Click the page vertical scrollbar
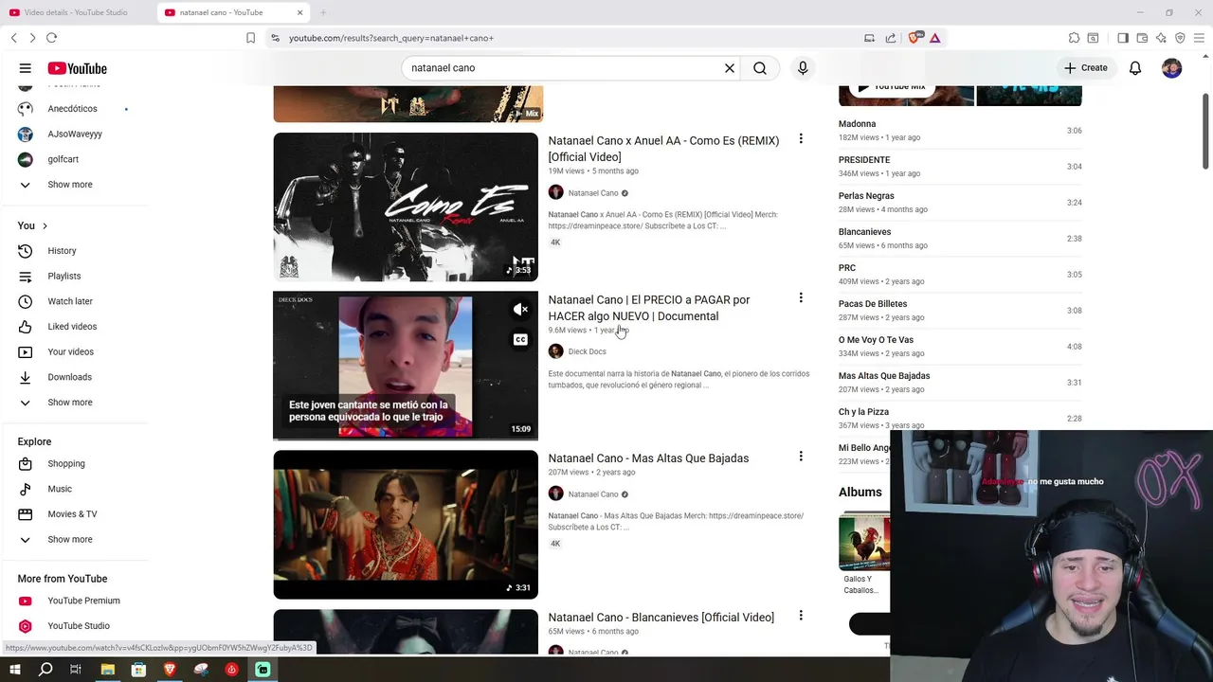 click(x=1206, y=131)
